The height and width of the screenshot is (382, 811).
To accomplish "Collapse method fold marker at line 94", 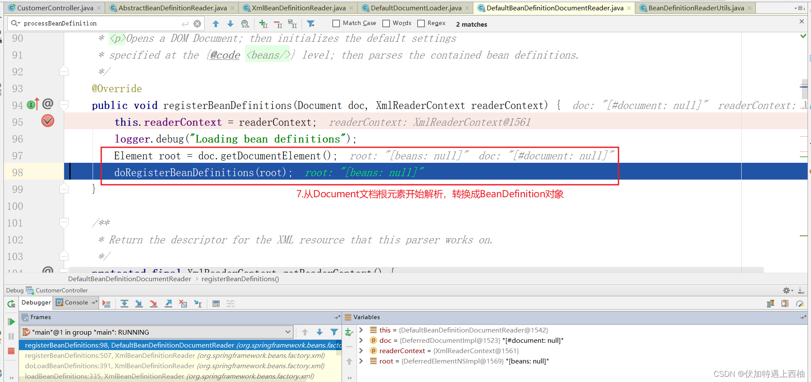I will [64, 105].
